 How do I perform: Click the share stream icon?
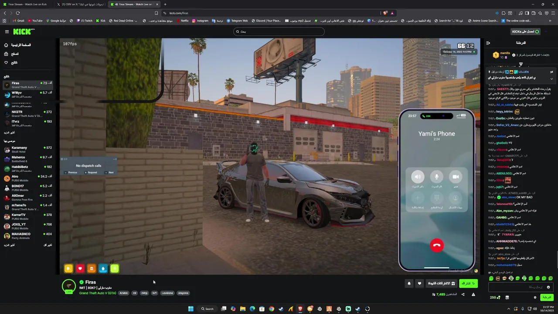(x=463, y=294)
